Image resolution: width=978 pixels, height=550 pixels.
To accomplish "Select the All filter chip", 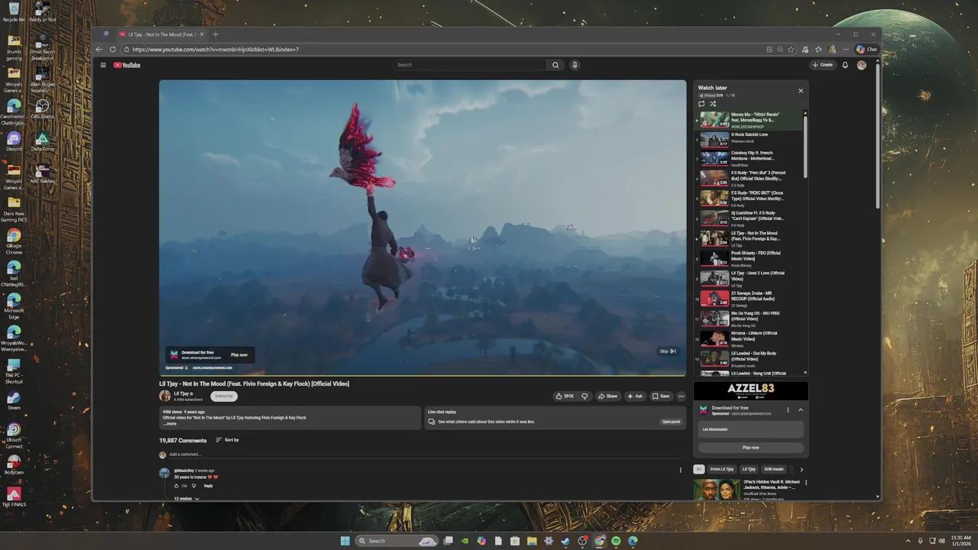I will pos(698,469).
